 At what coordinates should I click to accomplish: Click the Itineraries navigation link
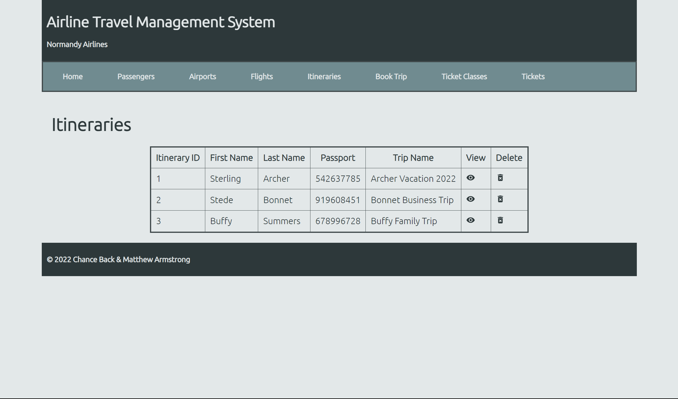click(324, 76)
